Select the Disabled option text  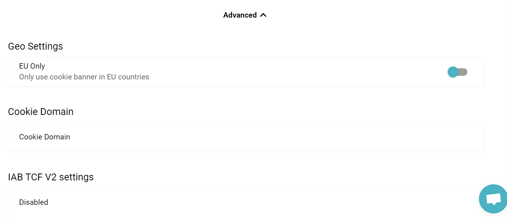point(33,202)
